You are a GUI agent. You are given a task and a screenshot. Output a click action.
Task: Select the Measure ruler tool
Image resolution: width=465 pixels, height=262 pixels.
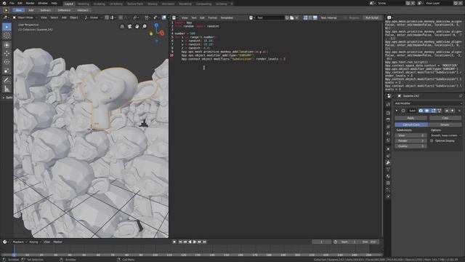click(7, 89)
